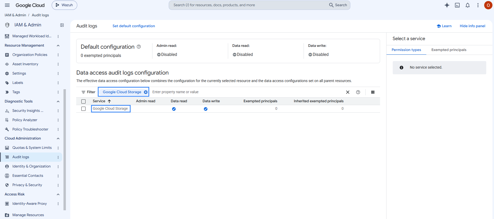This screenshot has width=494, height=219.
Task: Remove the Google Cloud Storage filter chip
Action: click(146, 92)
